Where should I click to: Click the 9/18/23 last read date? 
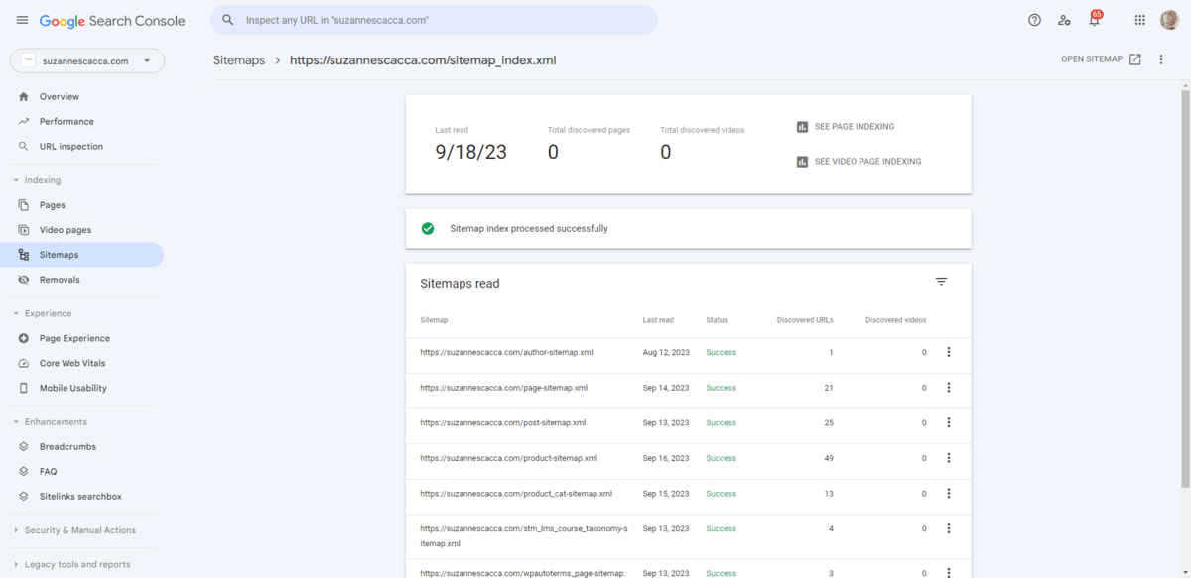pos(471,152)
